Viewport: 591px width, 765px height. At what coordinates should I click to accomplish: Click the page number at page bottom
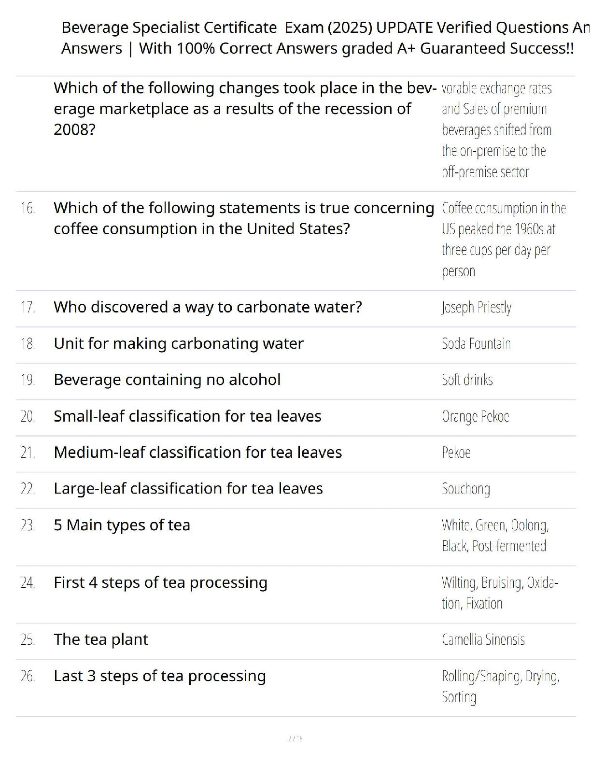295,738
